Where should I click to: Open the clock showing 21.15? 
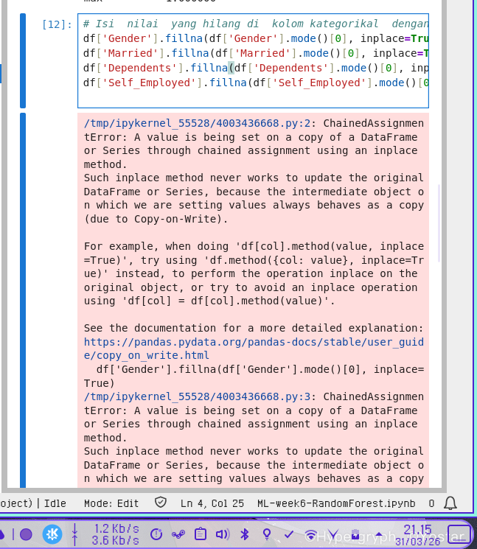[x=417, y=535]
